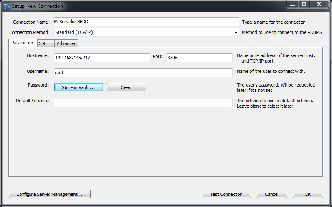This screenshot has height=207, width=332.
Task: Confirm the connection with OK
Action: tap(308, 194)
